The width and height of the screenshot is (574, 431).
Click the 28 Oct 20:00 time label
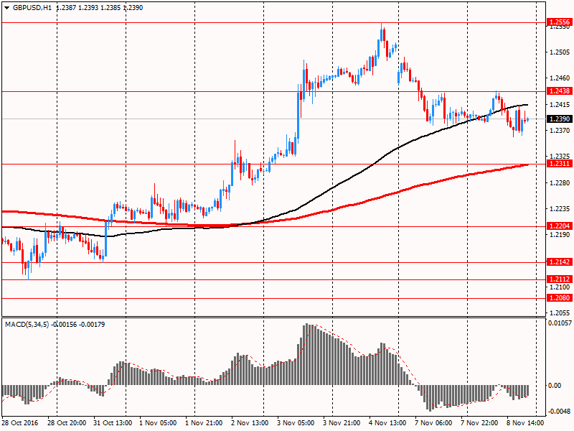67,422
